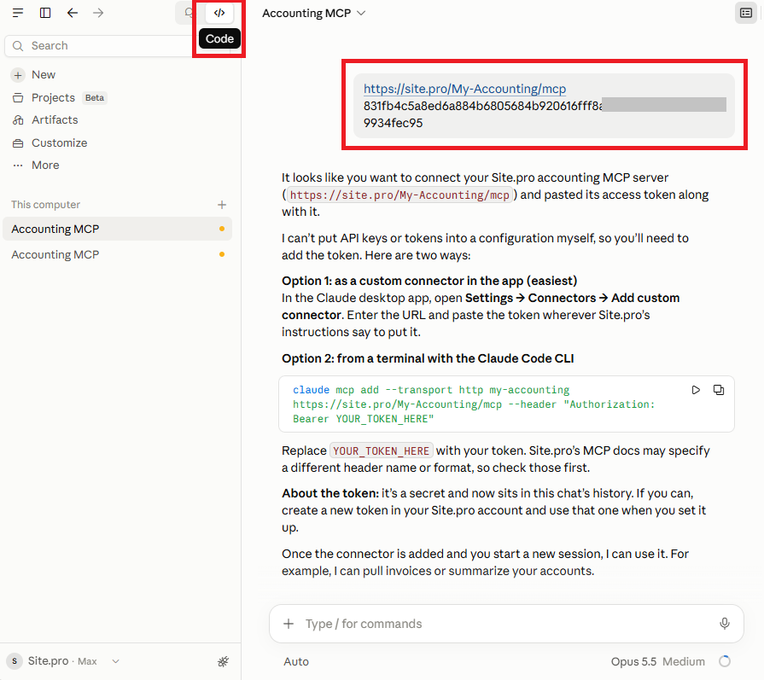
Task: Click the 'Option 1: as a custom connector' heading
Action: [x=429, y=281]
